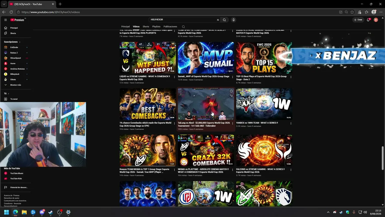Open Discord from the taskbar
Viewport: 385px width, 217px height.
click(42, 212)
